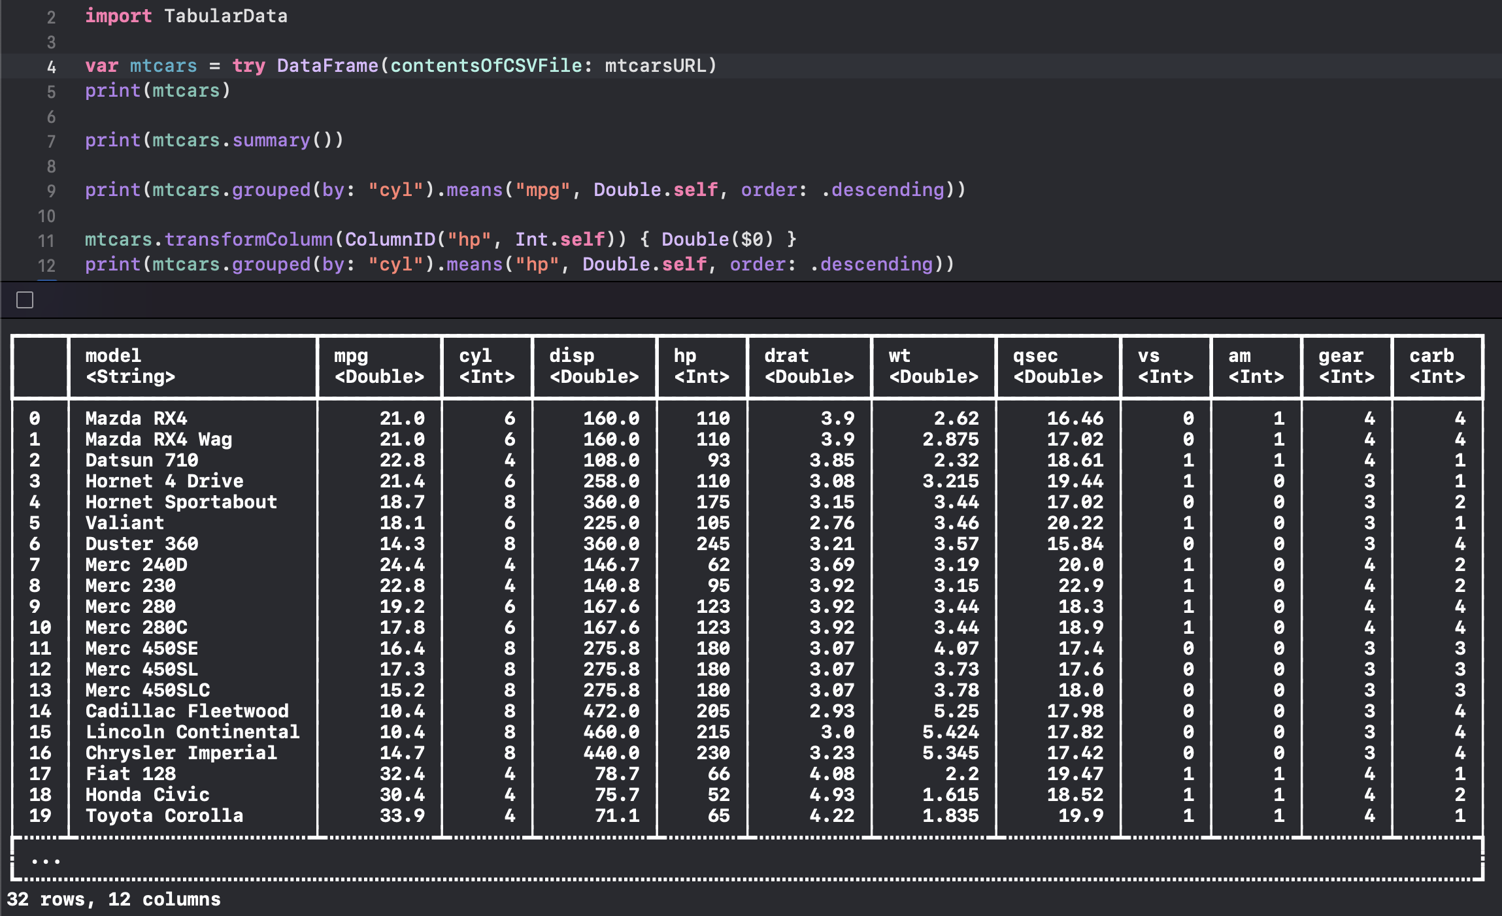This screenshot has width=1502, height=916.
Task: Click the "mpg" string on line 9
Action: [542, 190]
